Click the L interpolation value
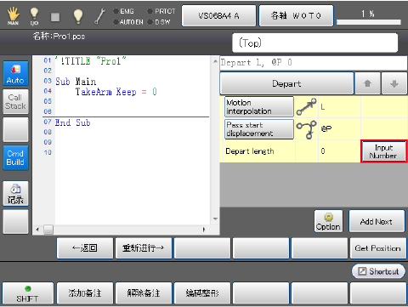This screenshot has height=307, width=408. [x=323, y=107]
